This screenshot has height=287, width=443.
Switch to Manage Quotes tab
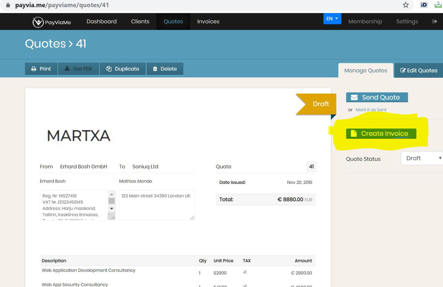tap(366, 71)
